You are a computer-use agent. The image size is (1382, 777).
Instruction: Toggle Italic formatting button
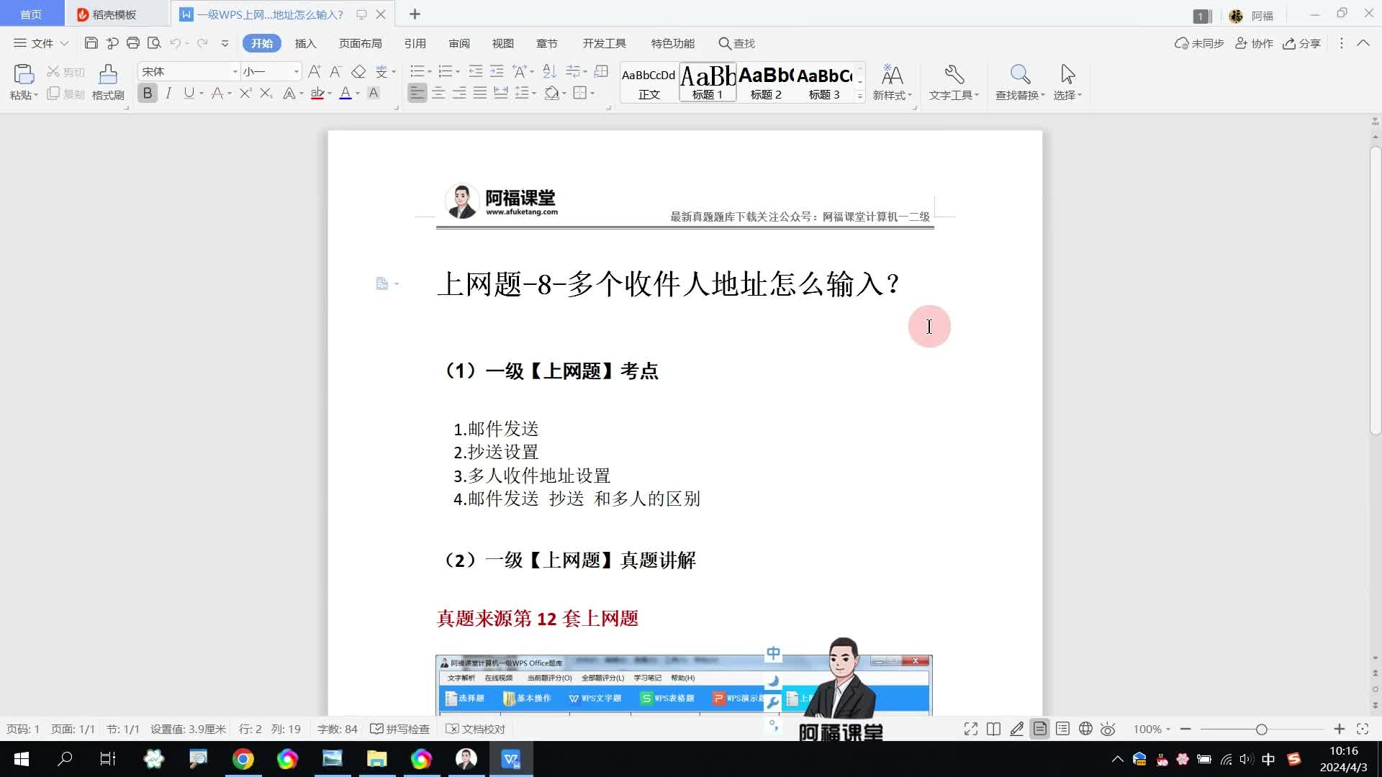click(168, 93)
